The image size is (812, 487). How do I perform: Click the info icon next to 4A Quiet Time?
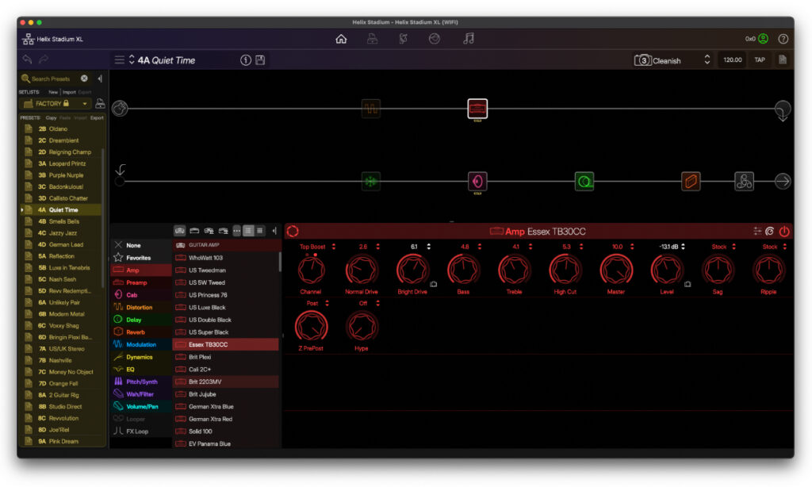(x=245, y=59)
